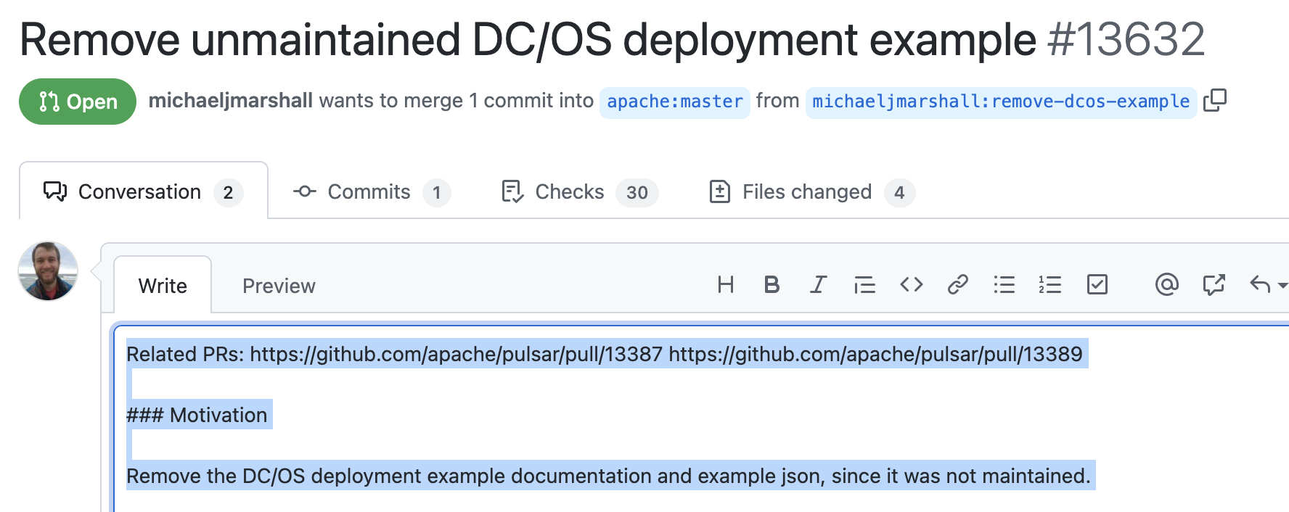
Task: Select the Write tab
Action: click(163, 286)
